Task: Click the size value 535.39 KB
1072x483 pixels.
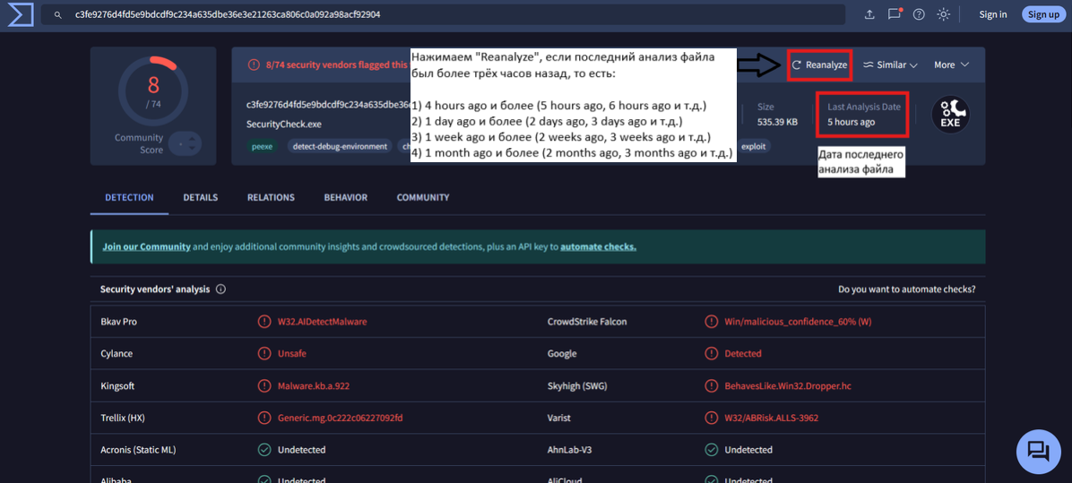Action: pyautogui.click(x=777, y=122)
